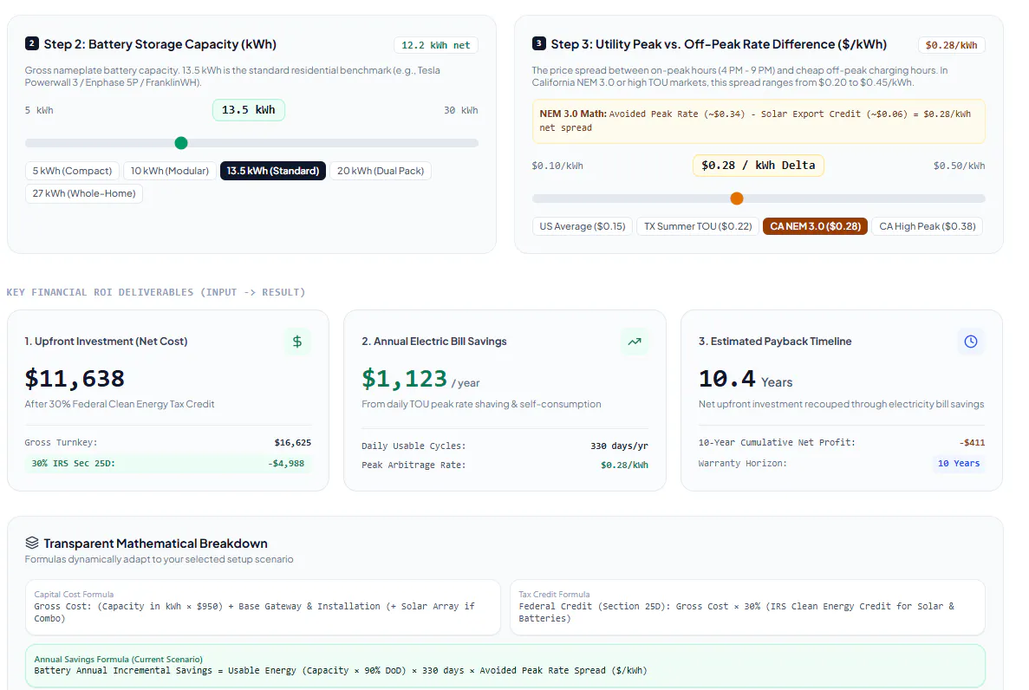
Task: Click the $0.28/kWh badge in Step 3 header
Action: tap(952, 45)
